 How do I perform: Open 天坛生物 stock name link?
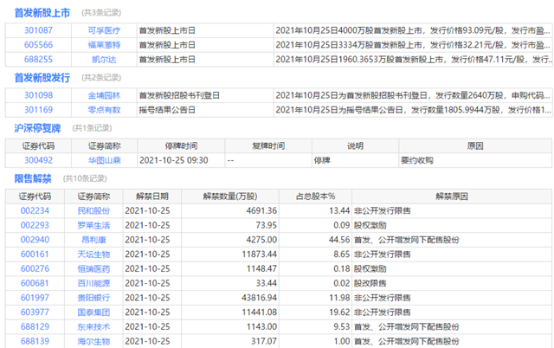pos(93,255)
